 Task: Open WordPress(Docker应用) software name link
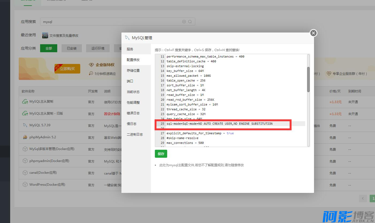click(47, 184)
